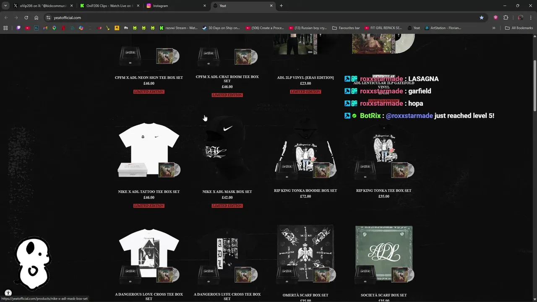Click Omertà Scarf Box Set title
The image size is (537, 302).
click(x=305, y=295)
